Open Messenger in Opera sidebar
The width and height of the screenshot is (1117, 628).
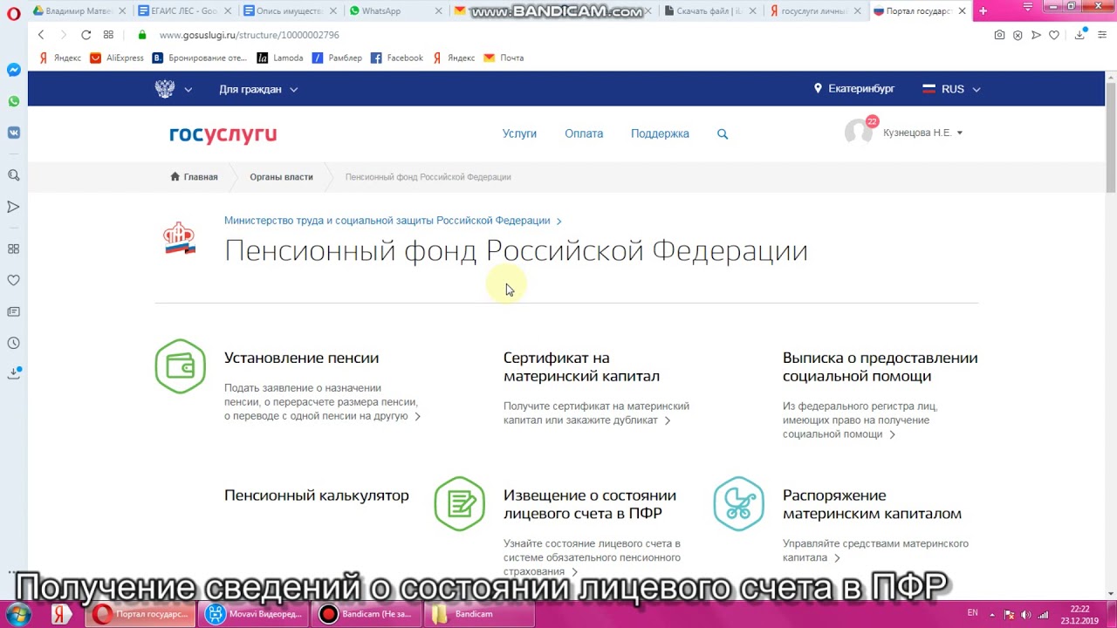tap(14, 70)
